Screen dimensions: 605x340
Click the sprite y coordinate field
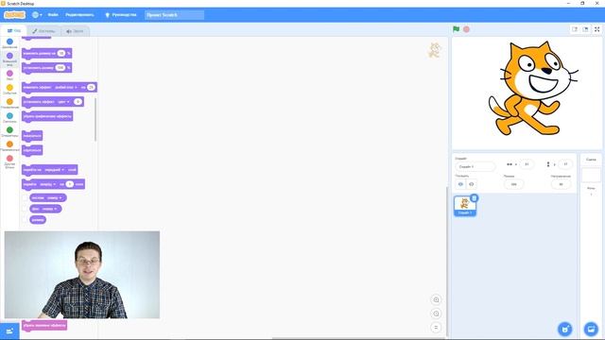(565, 164)
